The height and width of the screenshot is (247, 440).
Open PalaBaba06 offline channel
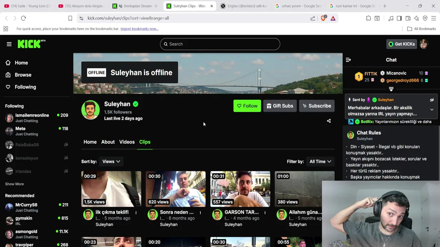pyautogui.click(x=36, y=145)
